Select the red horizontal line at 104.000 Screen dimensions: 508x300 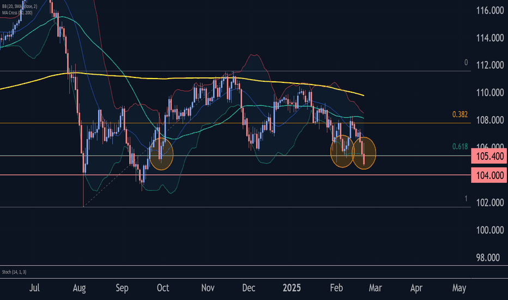[235, 175]
